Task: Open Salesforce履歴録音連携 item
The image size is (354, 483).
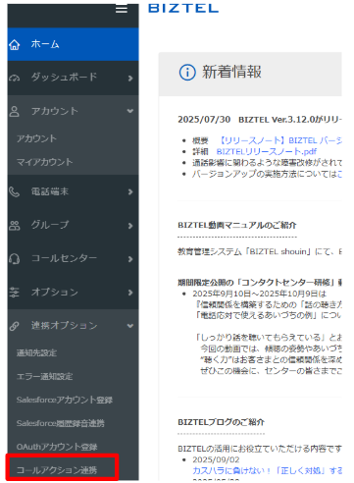Action: [61, 423]
